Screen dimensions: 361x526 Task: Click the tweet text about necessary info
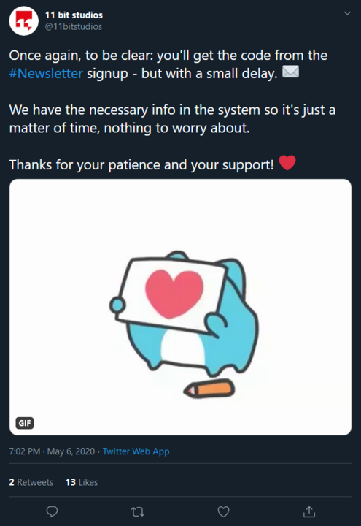click(x=172, y=119)
